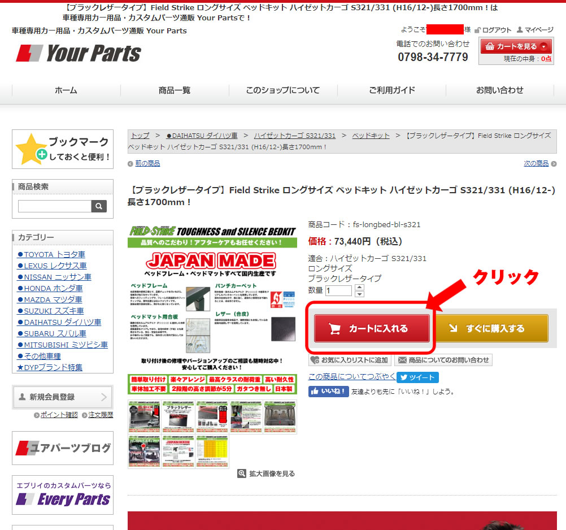This screenshot has height=530, width=566.
Task: Click the quantity 数量 input field
Action: 338,290
